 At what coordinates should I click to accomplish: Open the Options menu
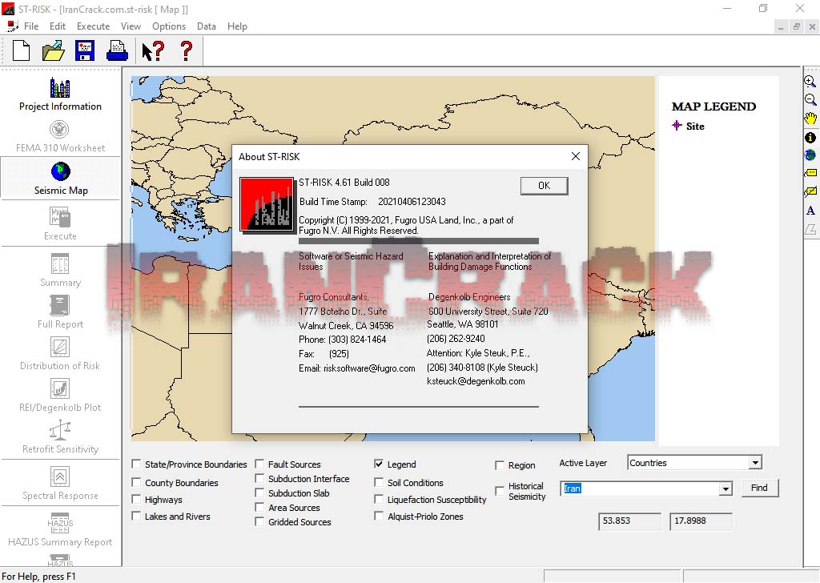pos(168,26)
